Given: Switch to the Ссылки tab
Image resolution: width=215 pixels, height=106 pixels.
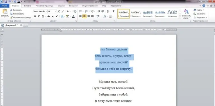Looking at the screenshot, I should [x=61, y=6].
